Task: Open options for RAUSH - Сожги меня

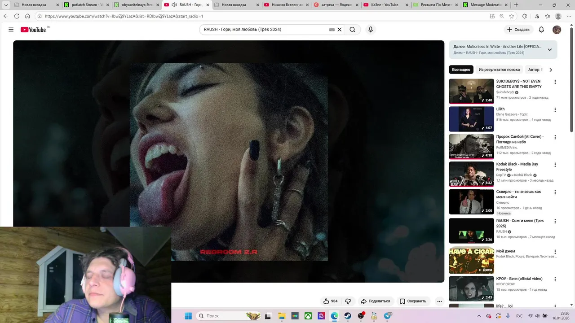Action: tap(555, 221)
